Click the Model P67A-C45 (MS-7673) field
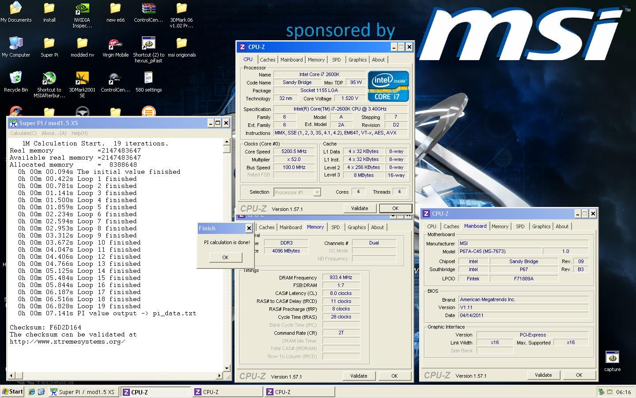Image resolution: width=636 pixels, height=398 pixels. click(x=500, y=251)
